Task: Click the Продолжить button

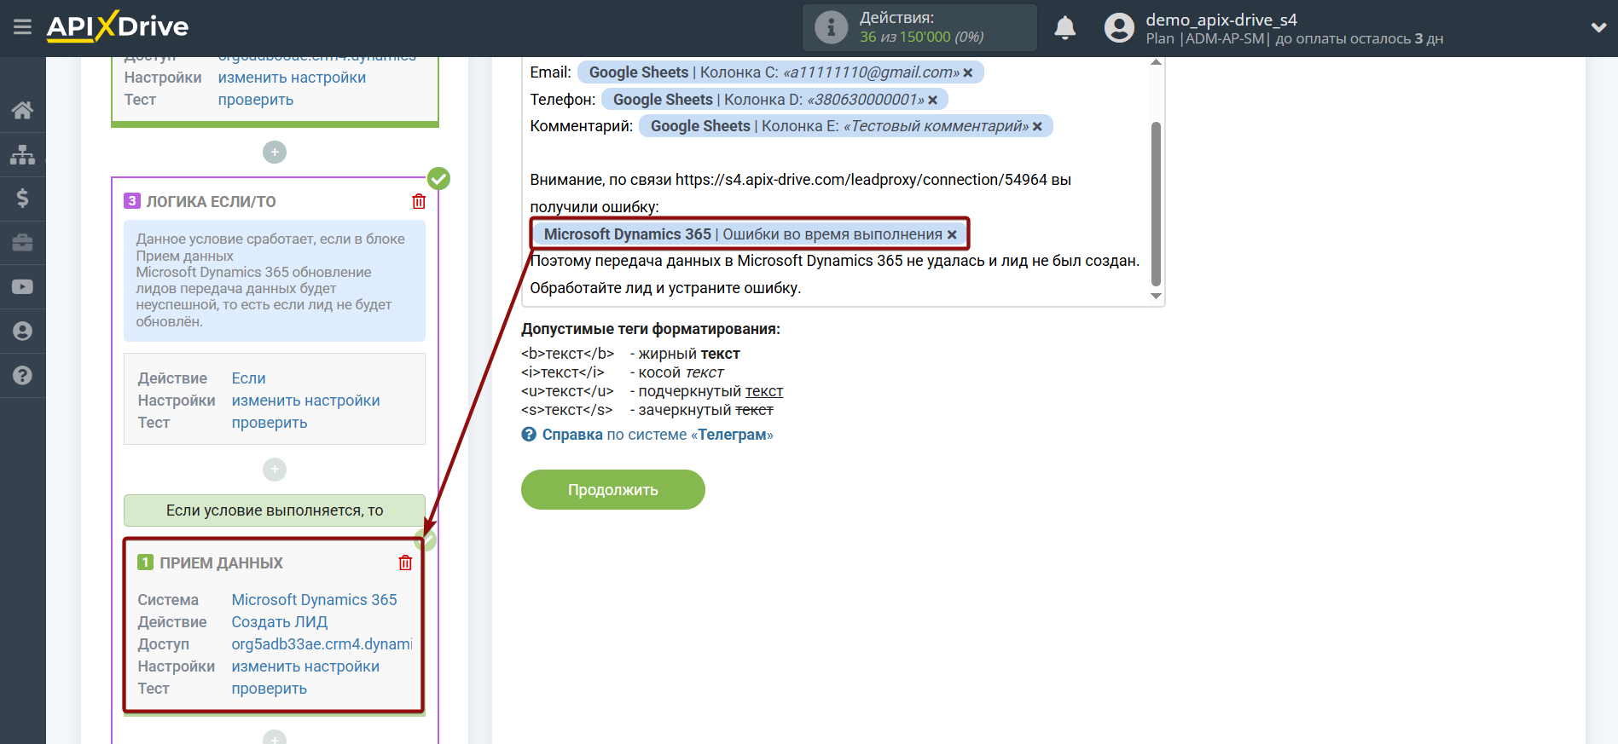Action: (x=613, y=490)
